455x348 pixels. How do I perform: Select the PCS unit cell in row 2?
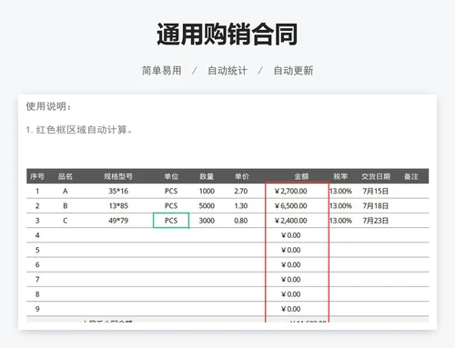171,206
